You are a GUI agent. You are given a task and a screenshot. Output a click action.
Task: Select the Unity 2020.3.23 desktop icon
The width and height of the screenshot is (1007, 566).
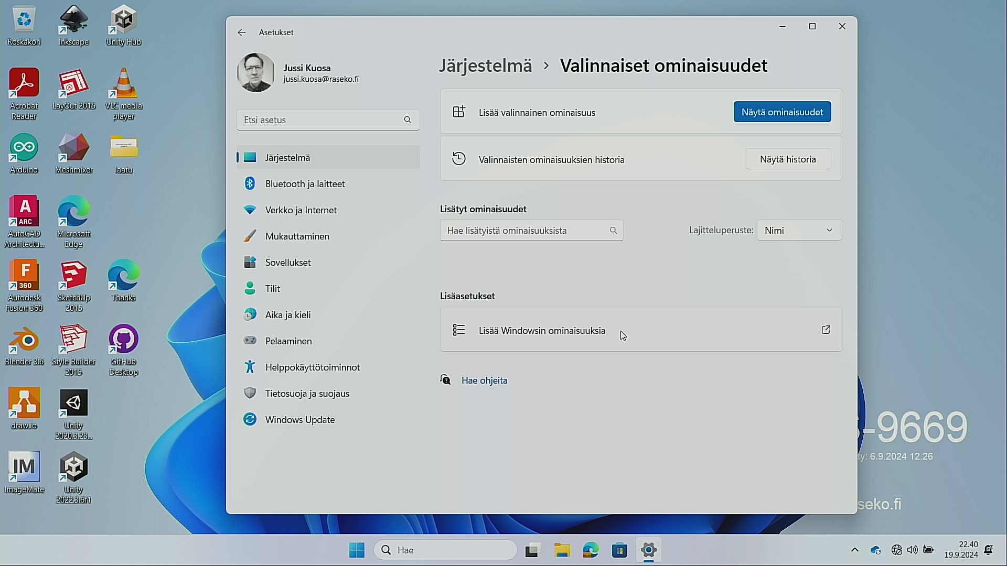click(x=73, y=414)
